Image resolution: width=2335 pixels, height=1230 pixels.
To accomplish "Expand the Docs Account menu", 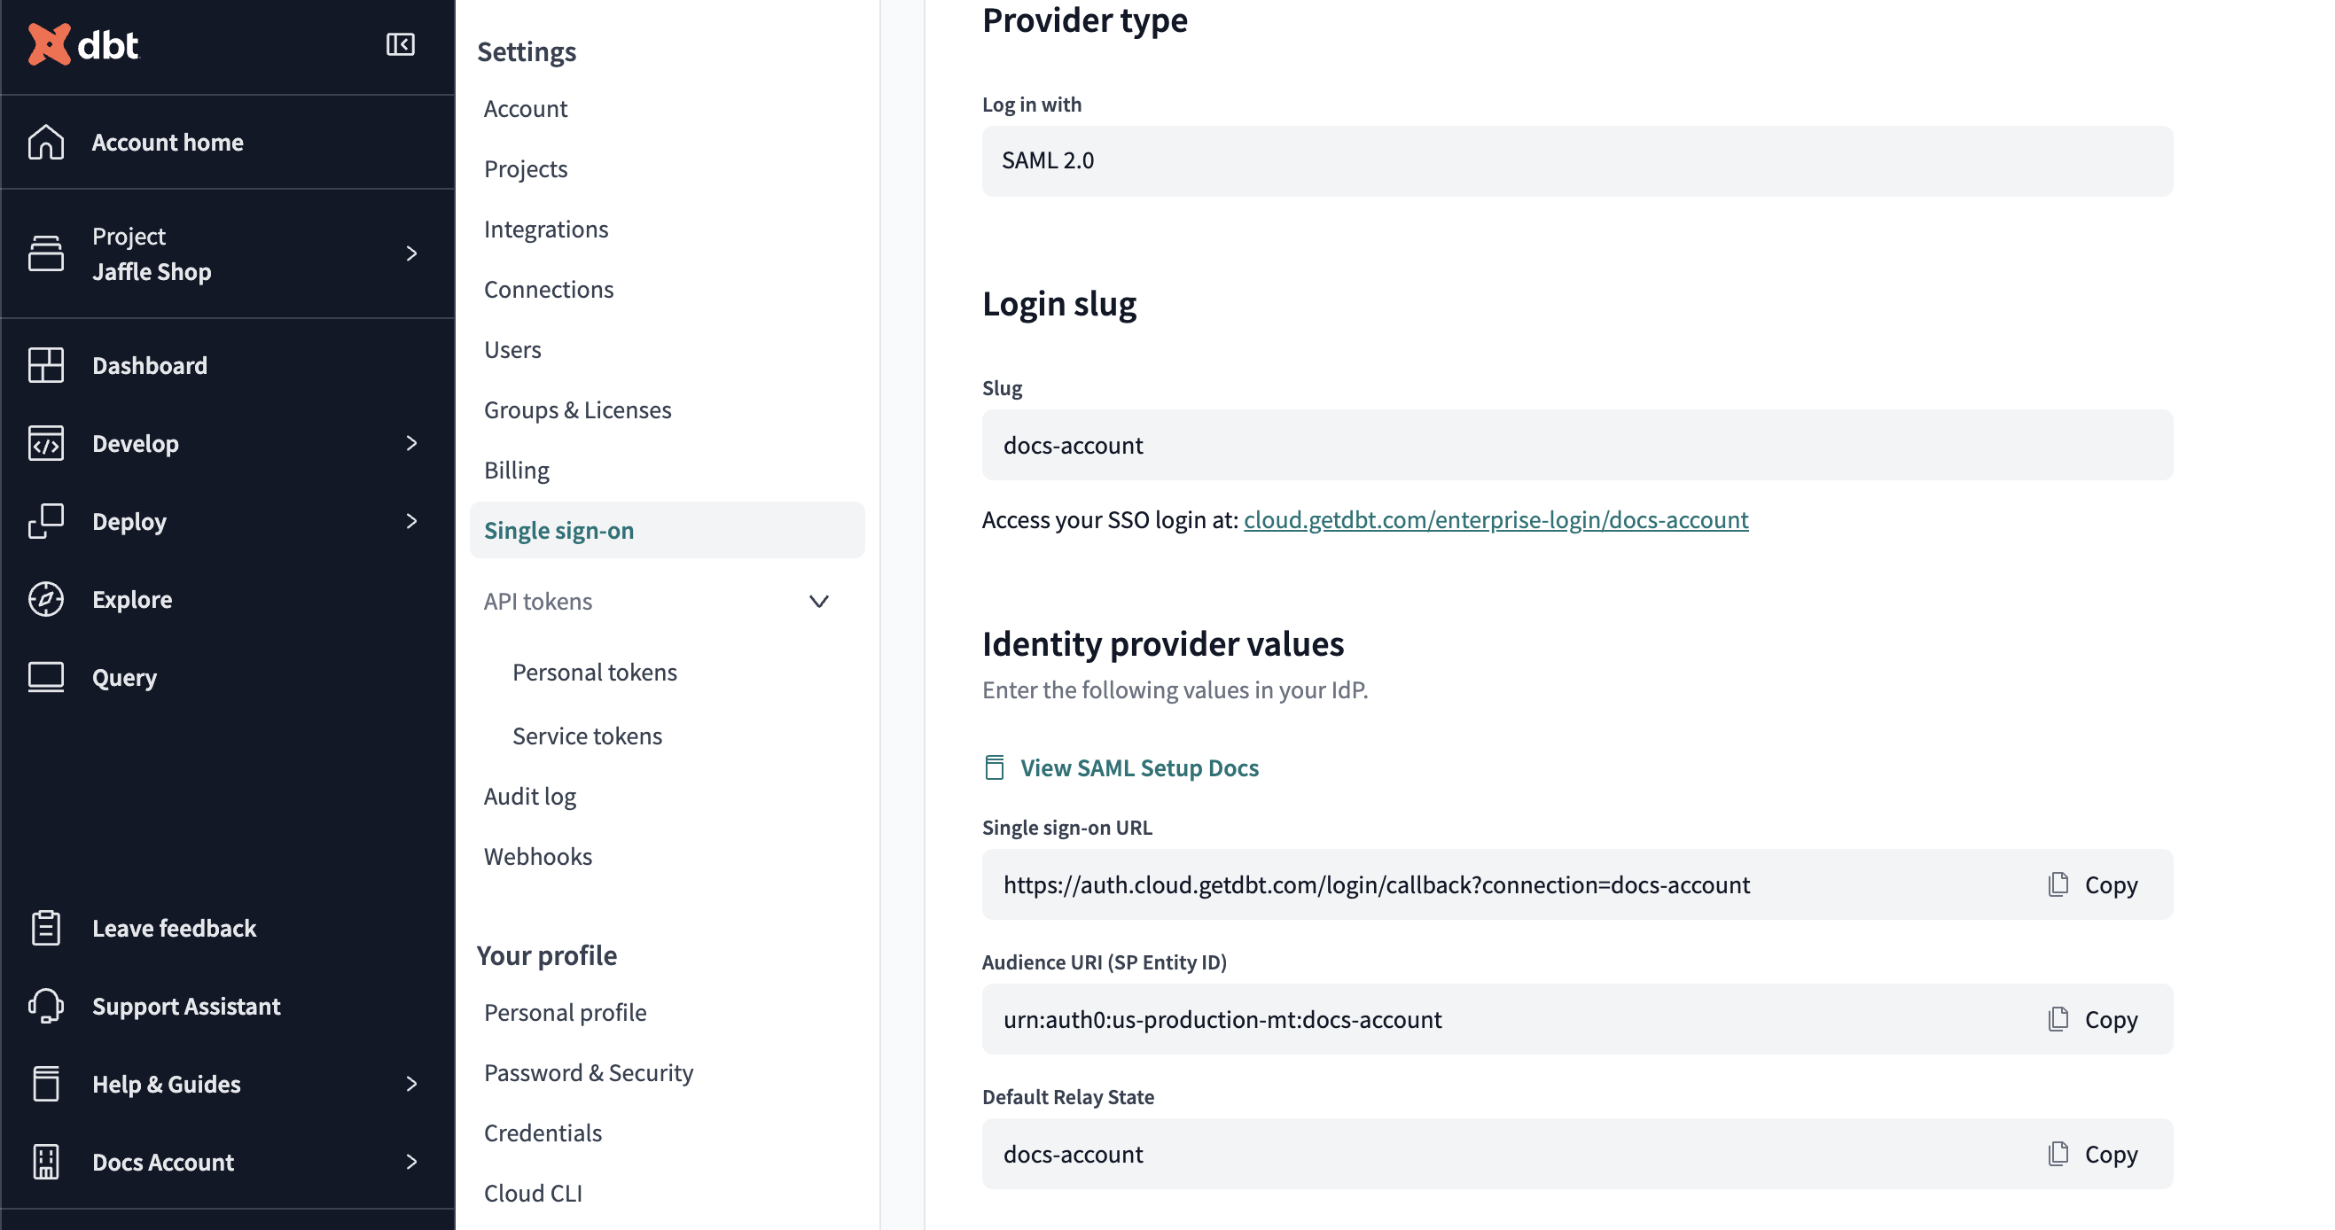I will [x=412, y=1161].
